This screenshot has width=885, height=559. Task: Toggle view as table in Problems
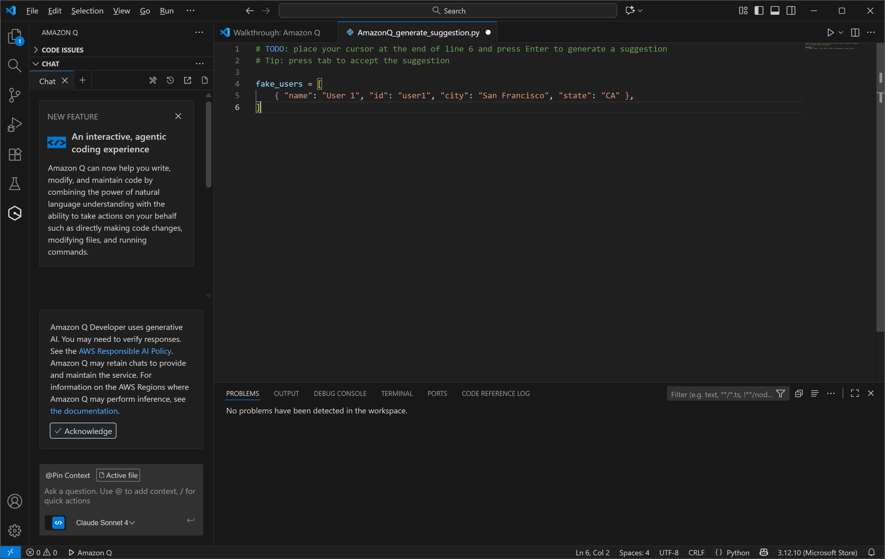click(815, 394)
